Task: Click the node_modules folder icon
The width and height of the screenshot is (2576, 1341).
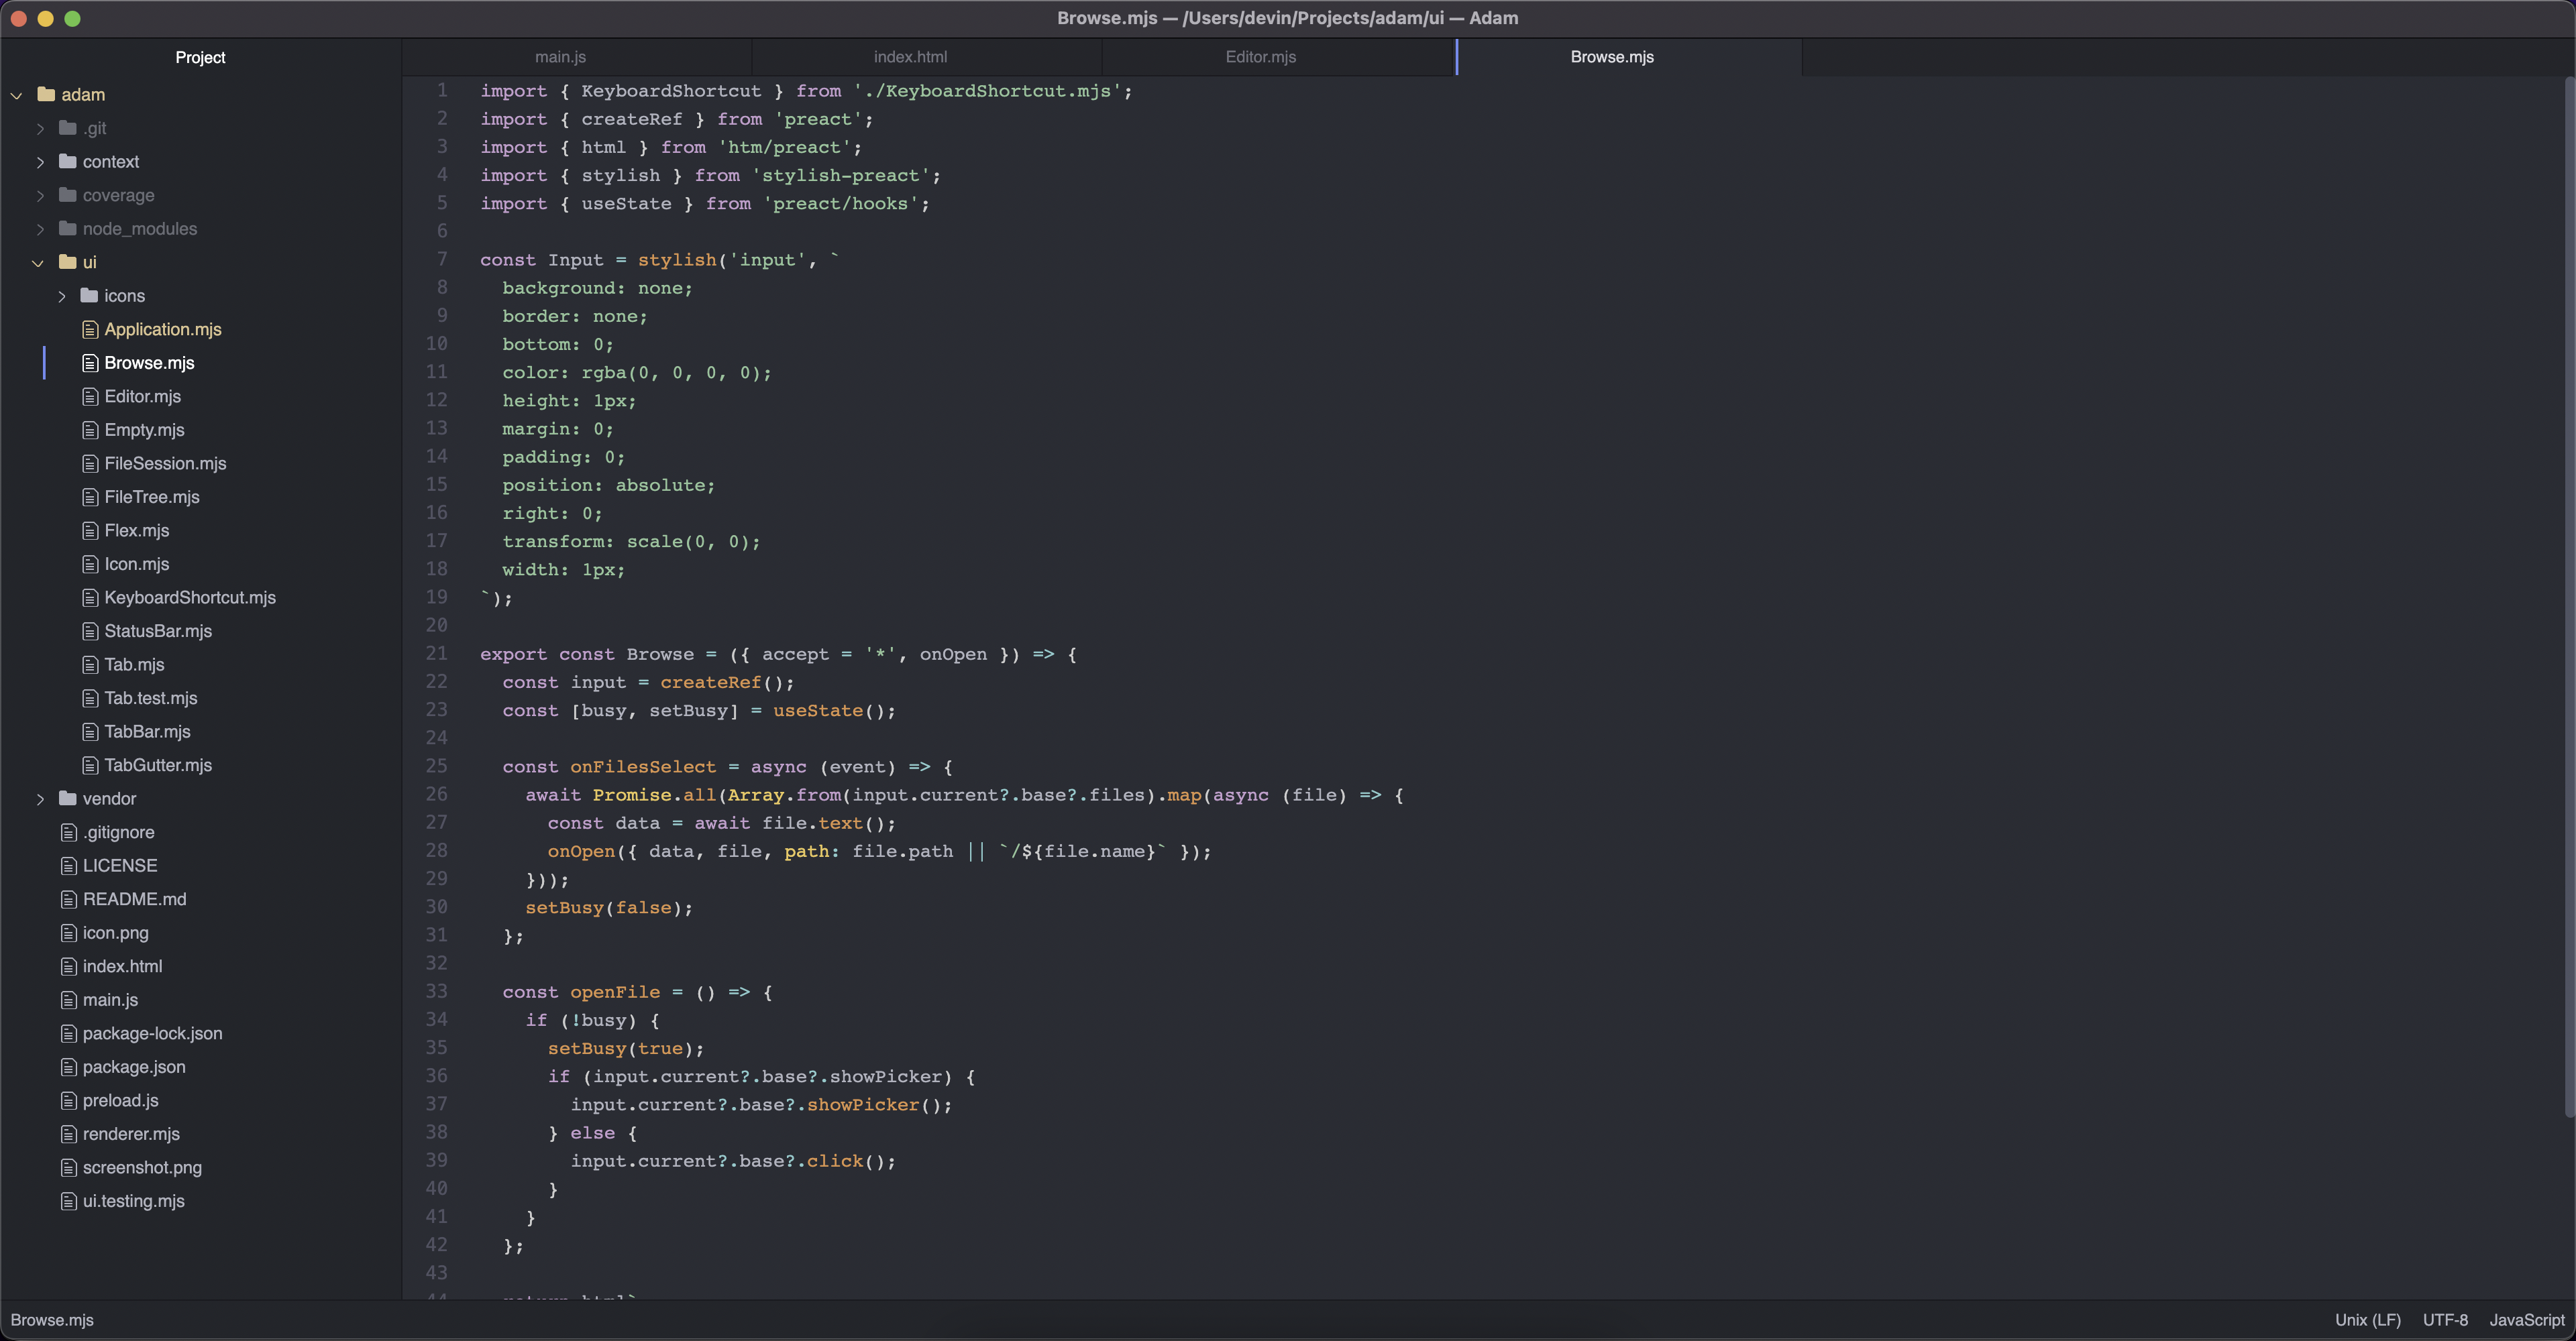Action: (x=68, y=228)
